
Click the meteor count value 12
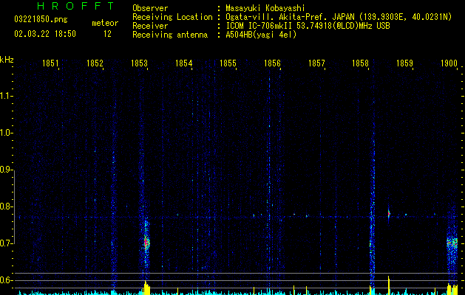(107, 34)
